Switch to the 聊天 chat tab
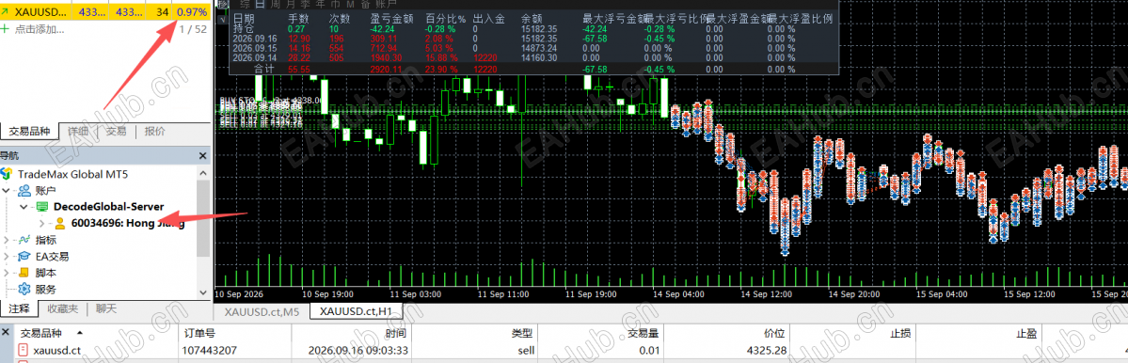 [105, 308]
